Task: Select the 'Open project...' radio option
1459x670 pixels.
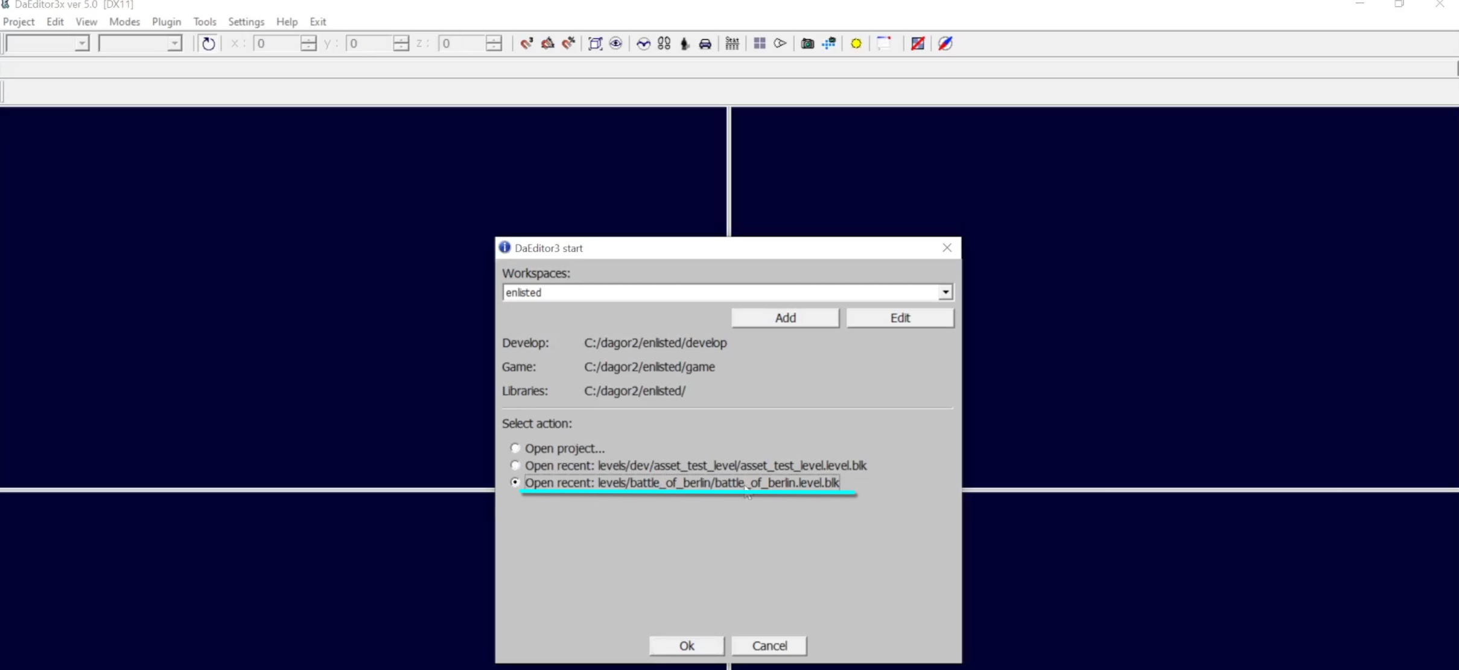Action: pos(515,448)
